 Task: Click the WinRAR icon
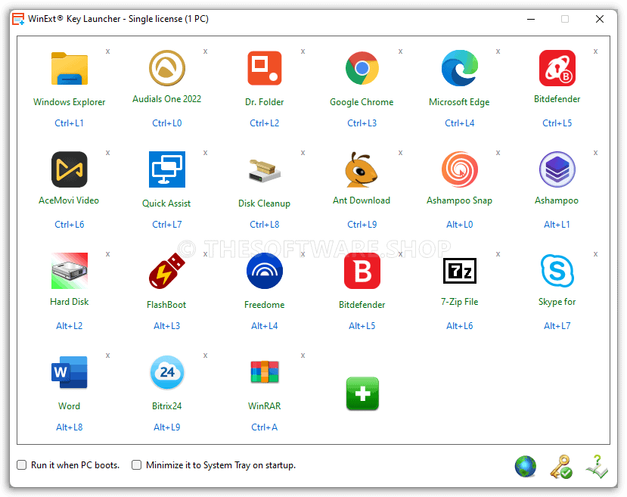point(264,372)
